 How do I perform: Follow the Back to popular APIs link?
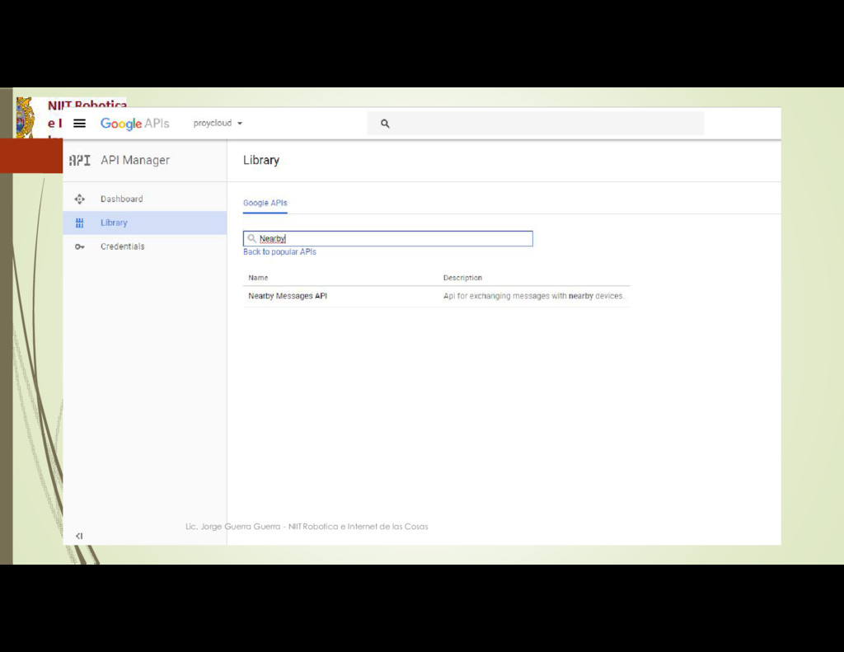click(279, 252)
